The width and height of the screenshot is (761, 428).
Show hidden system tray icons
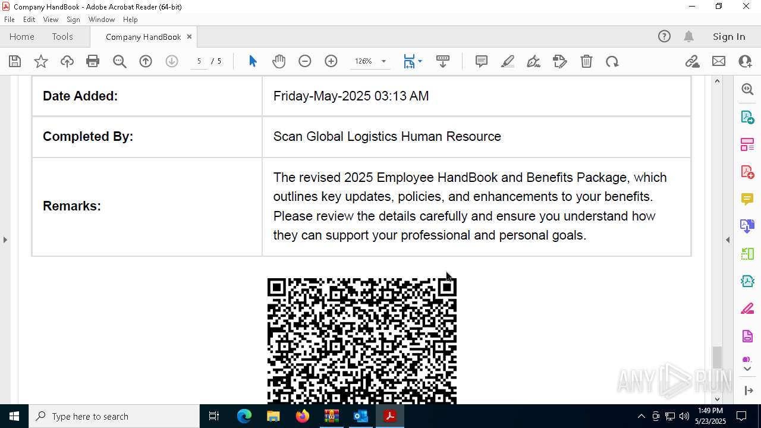click(x=641, y=416)
